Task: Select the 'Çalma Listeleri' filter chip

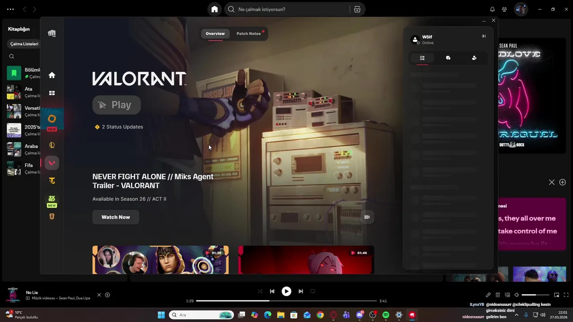Action: pos(24,44)
